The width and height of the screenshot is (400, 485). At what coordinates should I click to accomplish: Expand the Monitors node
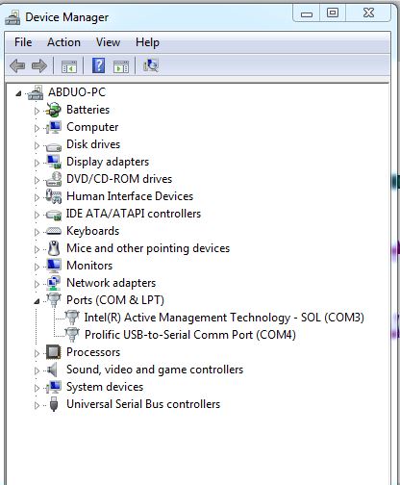point(37,267)
